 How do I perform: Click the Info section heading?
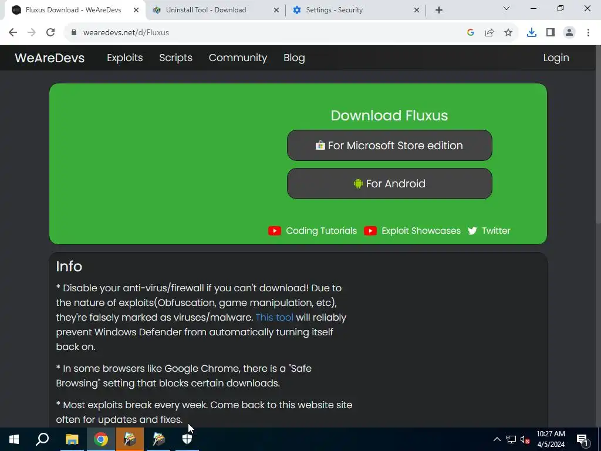tap(69, 267)
